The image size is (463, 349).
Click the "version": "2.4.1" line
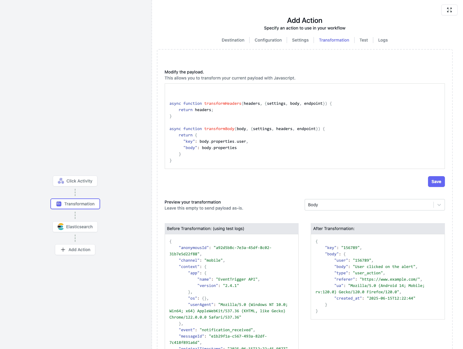[218, 286]
